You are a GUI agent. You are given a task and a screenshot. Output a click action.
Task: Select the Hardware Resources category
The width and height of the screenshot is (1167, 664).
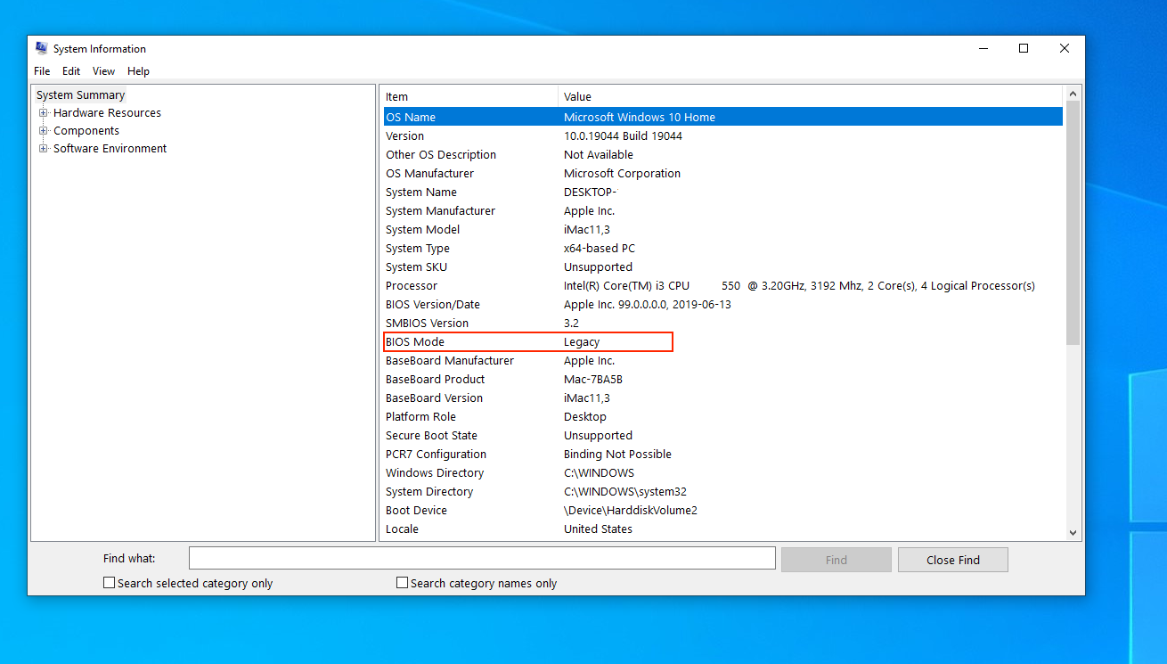click(x=107, y=113)
